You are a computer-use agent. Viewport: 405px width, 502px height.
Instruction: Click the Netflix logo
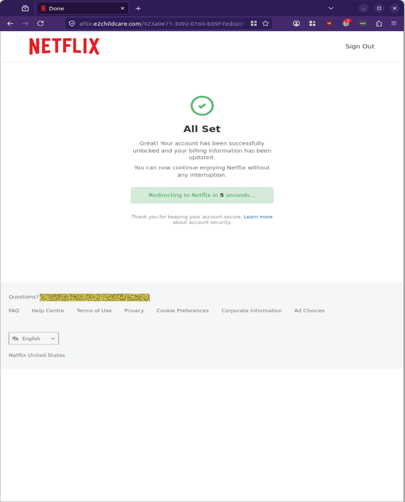tap(64, 46)
